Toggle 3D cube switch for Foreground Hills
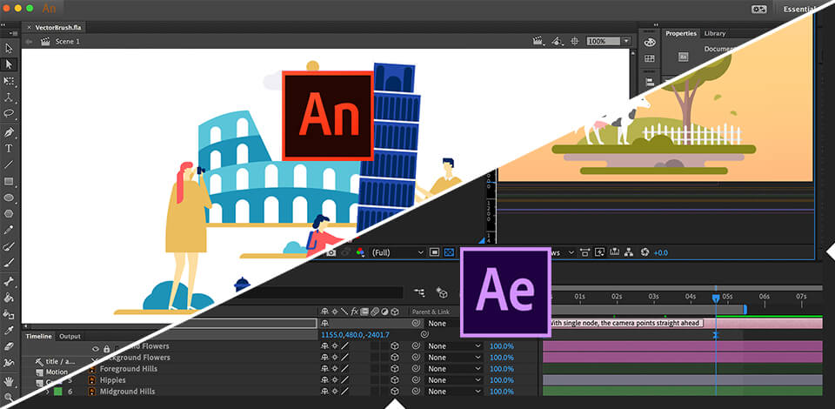835x409 pixels. (395, 368)
